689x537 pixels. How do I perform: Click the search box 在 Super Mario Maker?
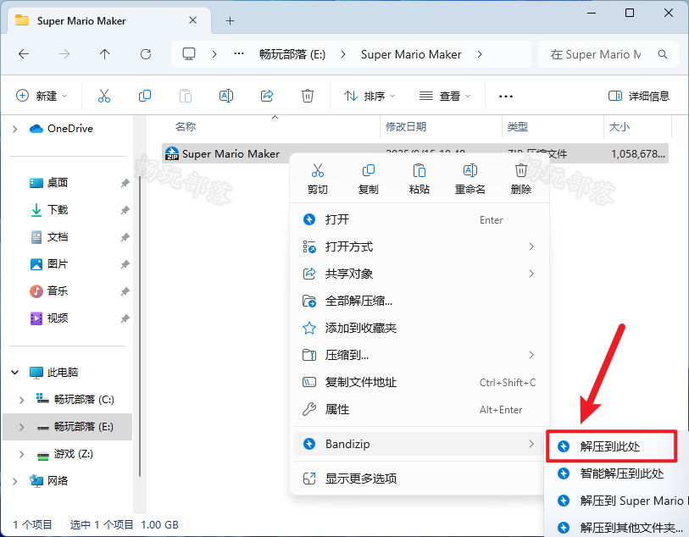tap(608, 54)
